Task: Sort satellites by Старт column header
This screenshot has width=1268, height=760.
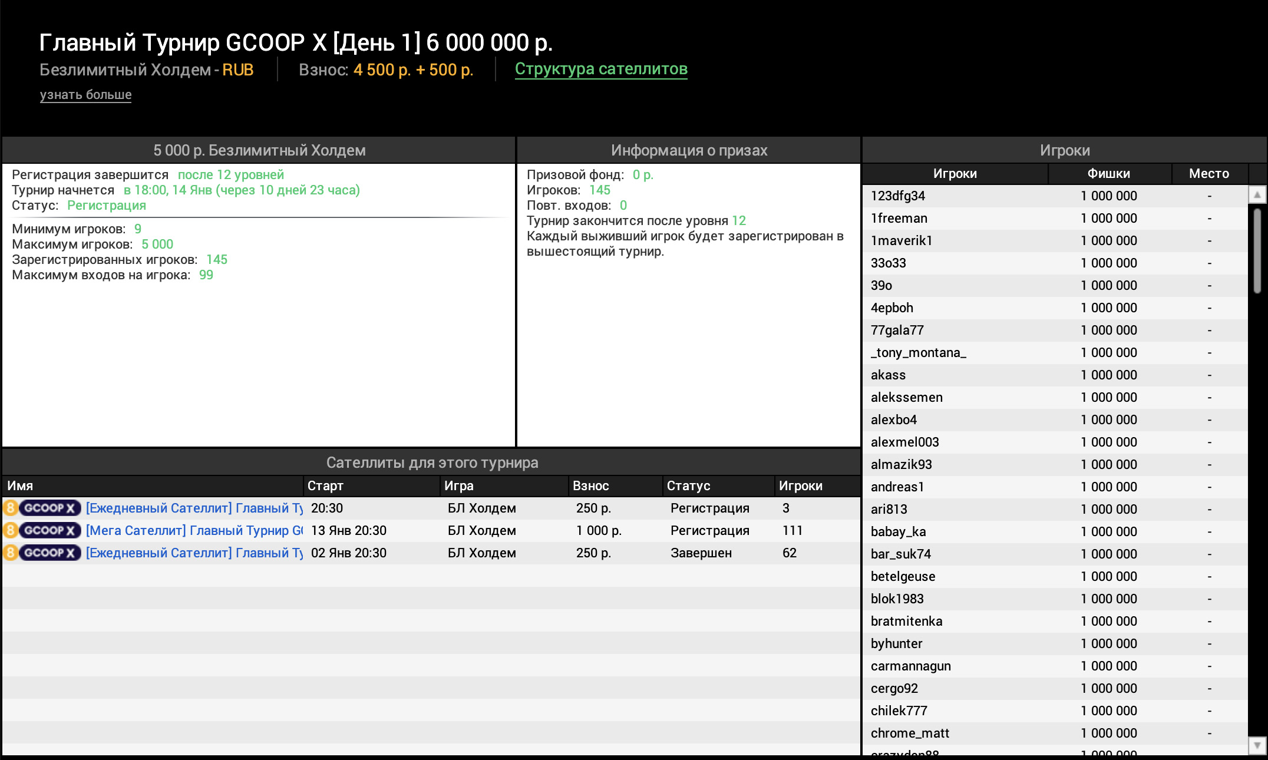Action: tap(325, 485)
